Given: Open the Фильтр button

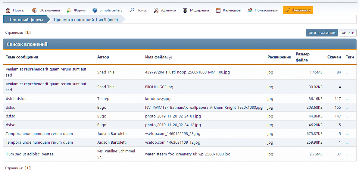Looking at the screenshot, I should point(348,33).
